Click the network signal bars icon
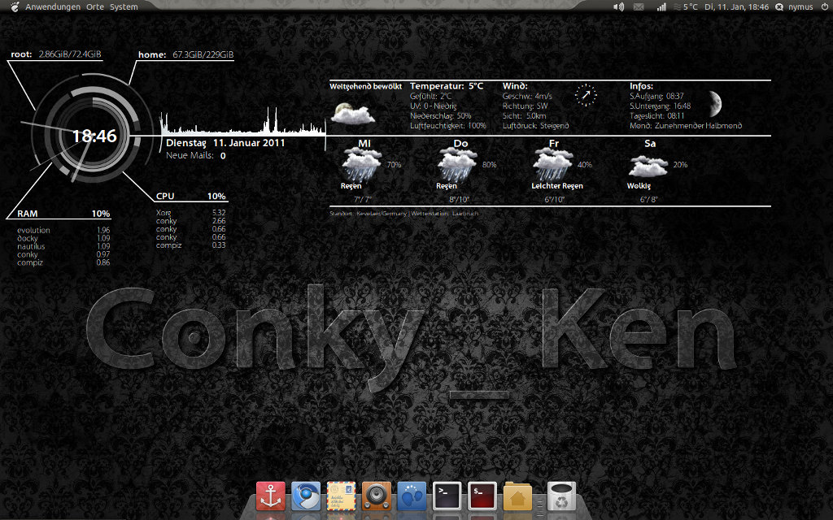Screen dimensions: 833x520 [x=661, y=6]
